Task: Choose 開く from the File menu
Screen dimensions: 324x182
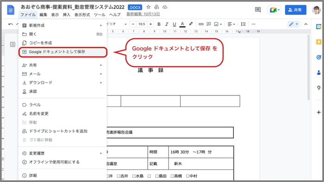Action: click(x=62, y=34)
